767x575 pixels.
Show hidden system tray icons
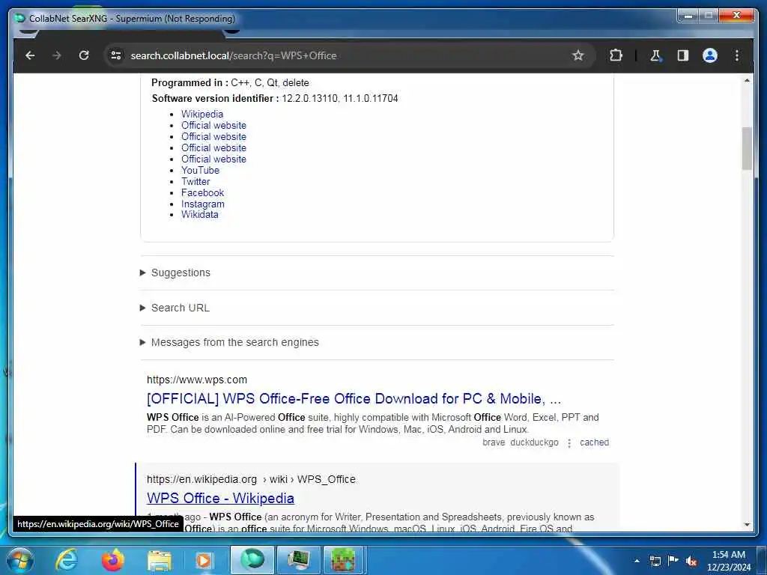(x=637, y=561)
